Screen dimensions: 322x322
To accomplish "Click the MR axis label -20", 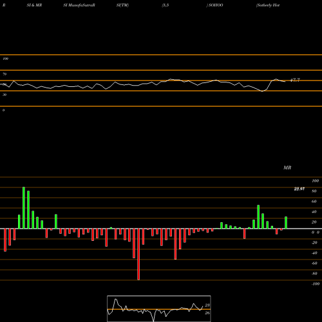I will tap(314, 243).
